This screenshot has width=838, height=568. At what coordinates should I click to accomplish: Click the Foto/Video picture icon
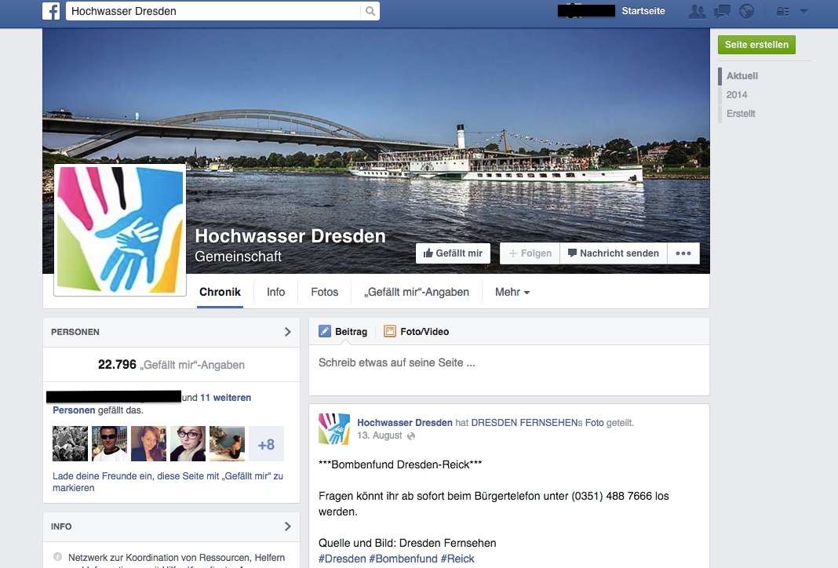tap(390, 331)
